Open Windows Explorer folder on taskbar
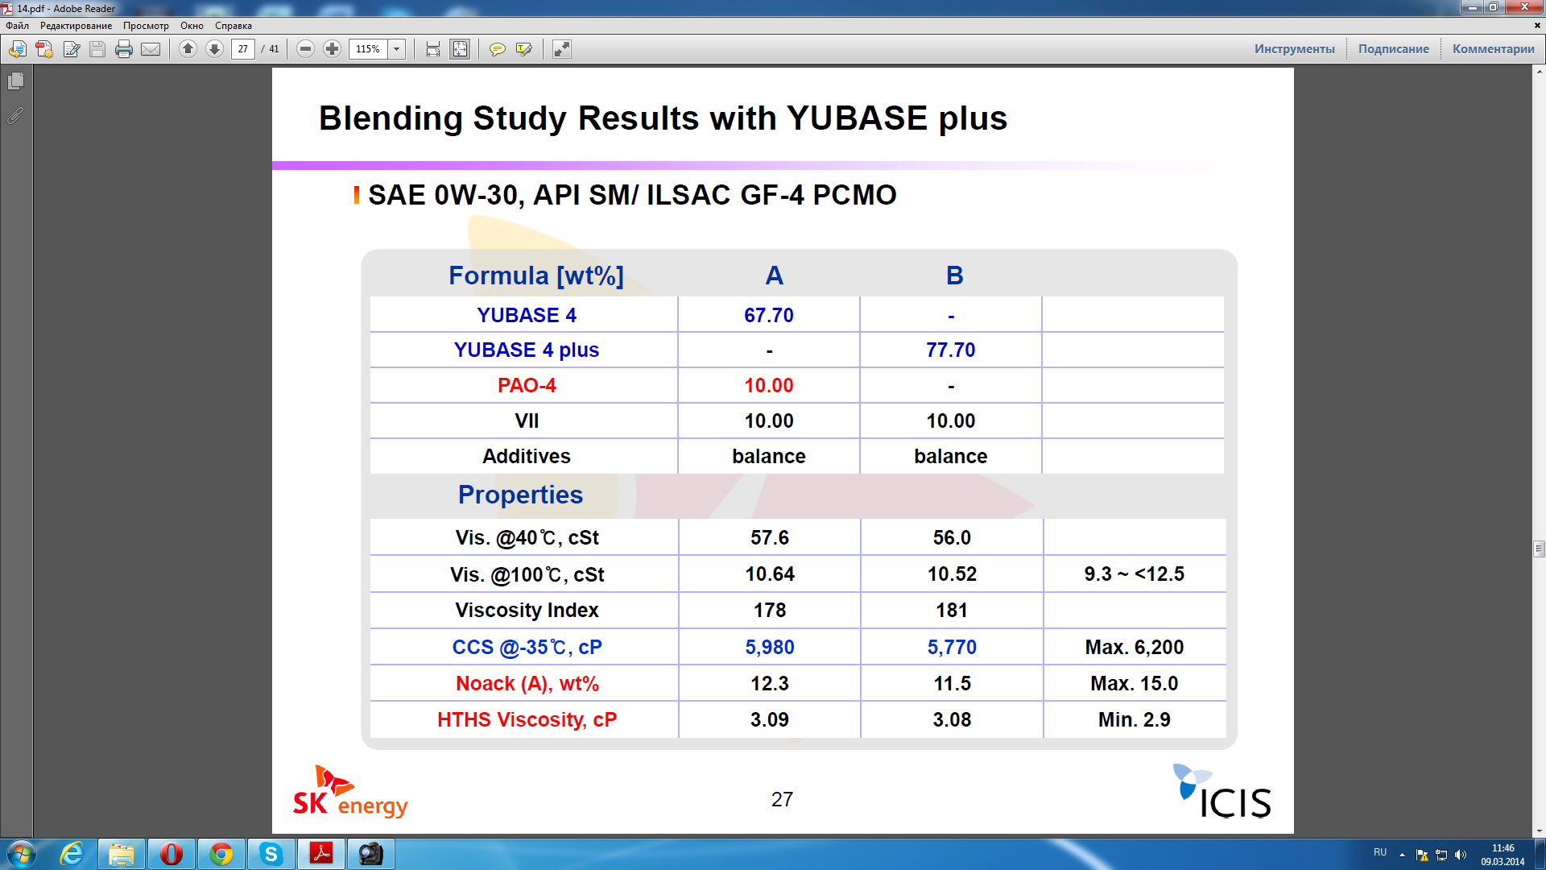Screen dimensions: 1546x870 [122, 853]
